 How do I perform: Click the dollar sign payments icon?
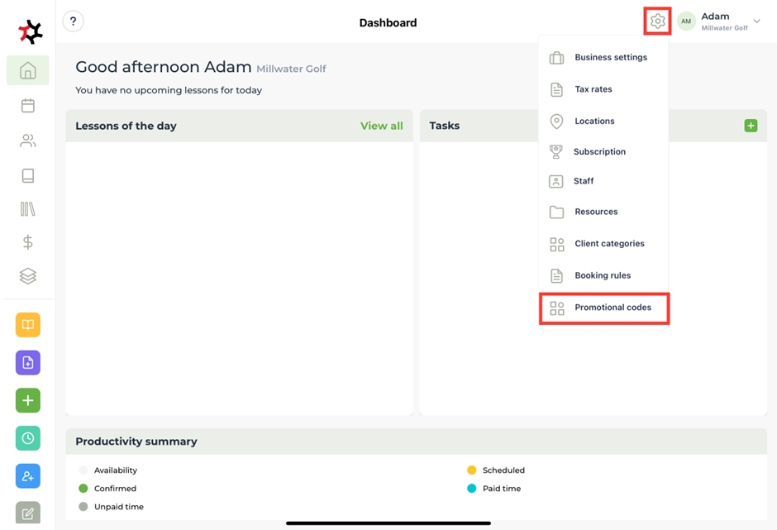pyautogui.click(x=28, y=242)
